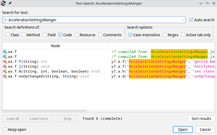Click the Load more button
Image resolution: width=217 pixels, height=135 pixels.
point(39,119)
